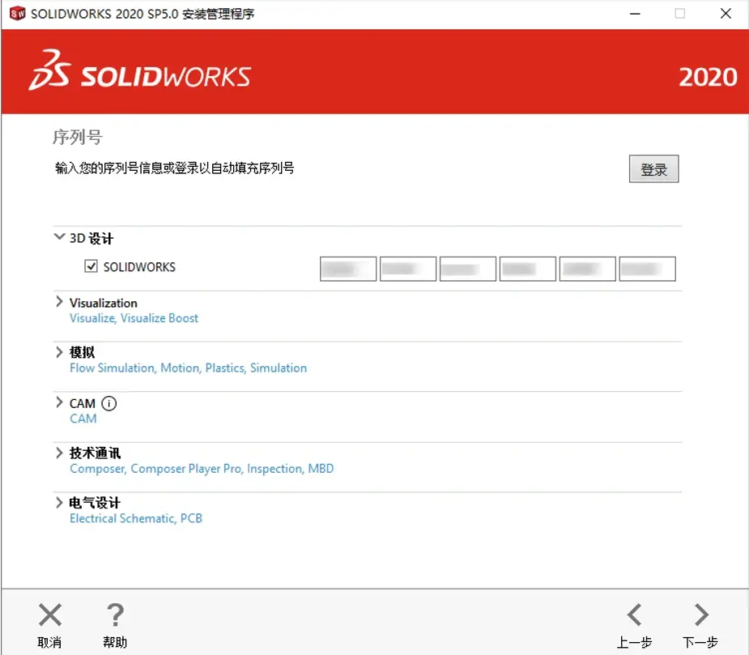
Task: Close the installation manager window
Action: pos(726,14)
